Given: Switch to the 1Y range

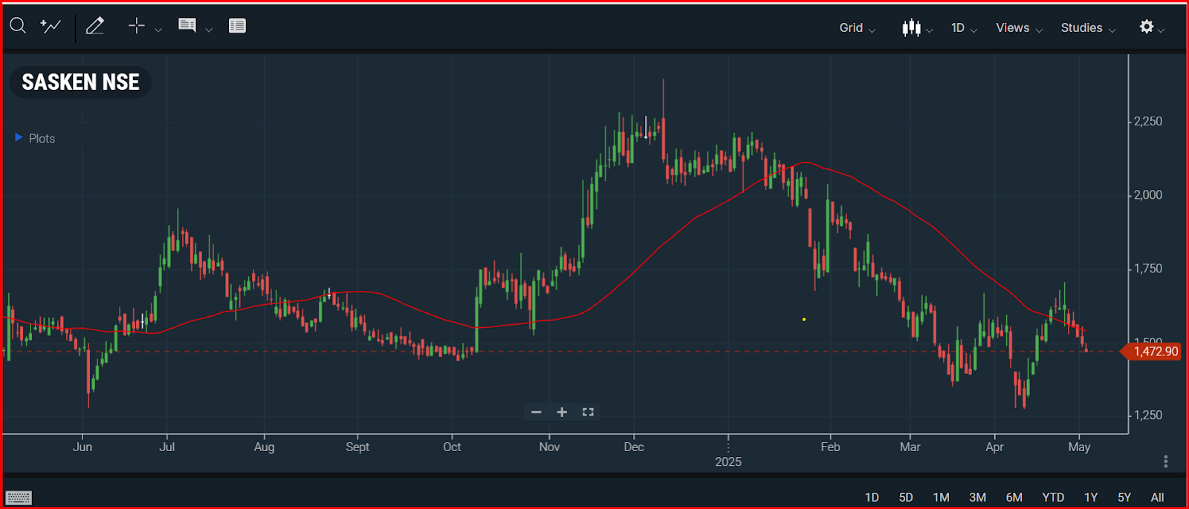Looking at the screenshot, I should [x=1091, y=497].
